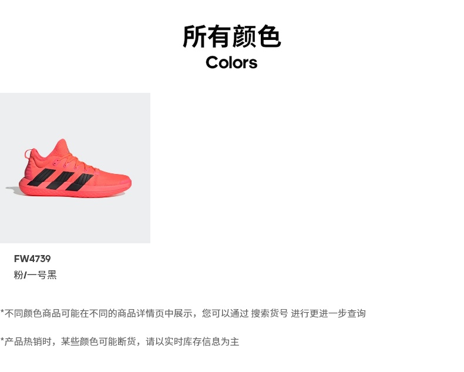
Task: Click the 您可以通过 phrase
Action: point(225,313)
